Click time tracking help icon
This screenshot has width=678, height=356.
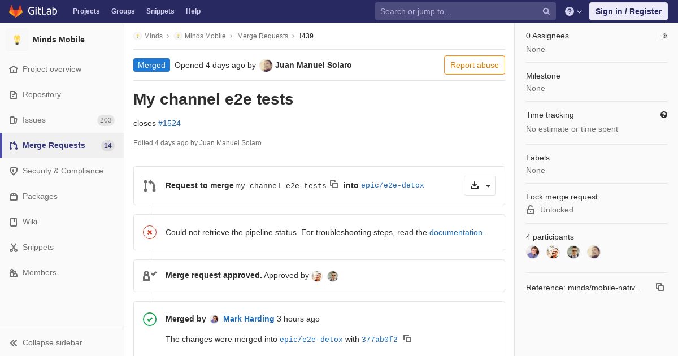coord(664,115)
